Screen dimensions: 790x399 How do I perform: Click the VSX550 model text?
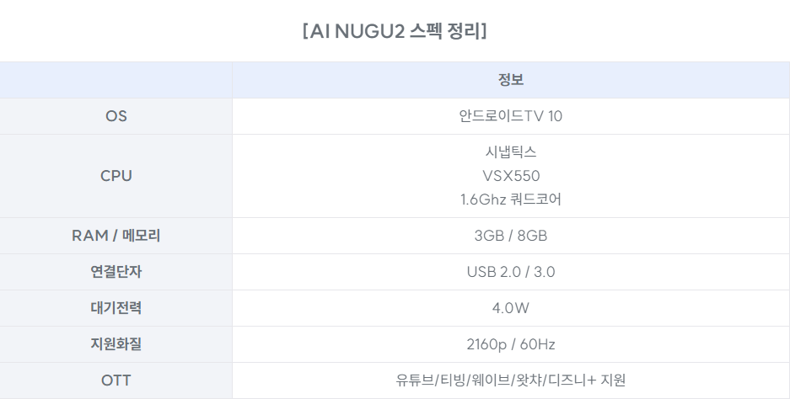[511, 176]
